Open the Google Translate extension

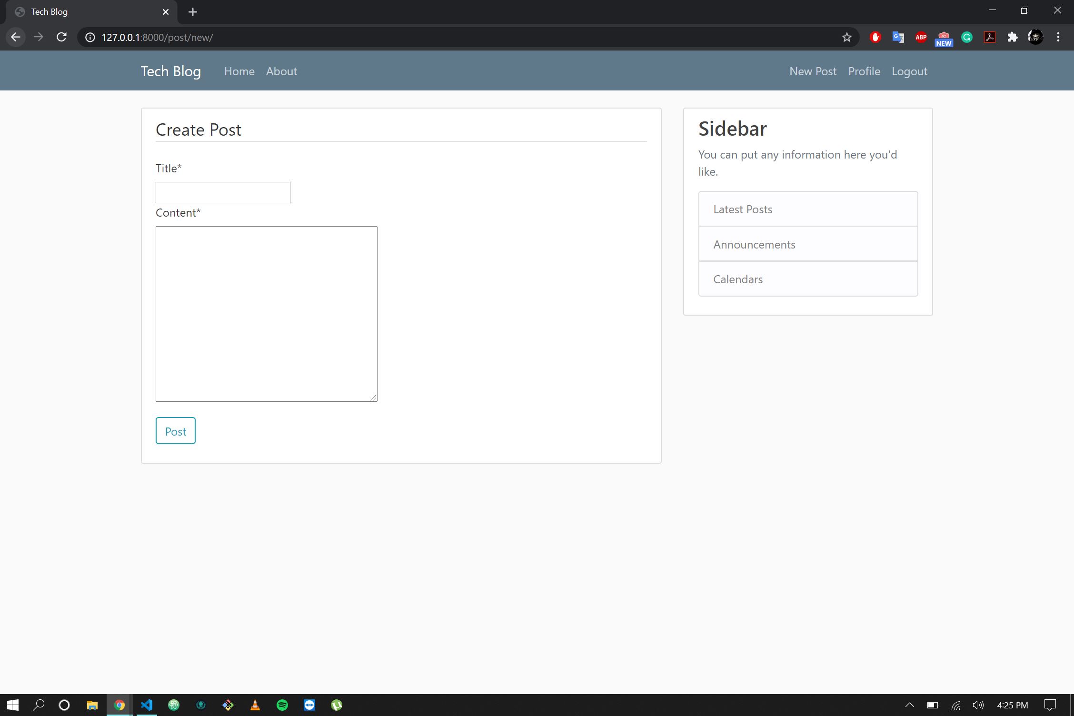click(x=898, y=37)
